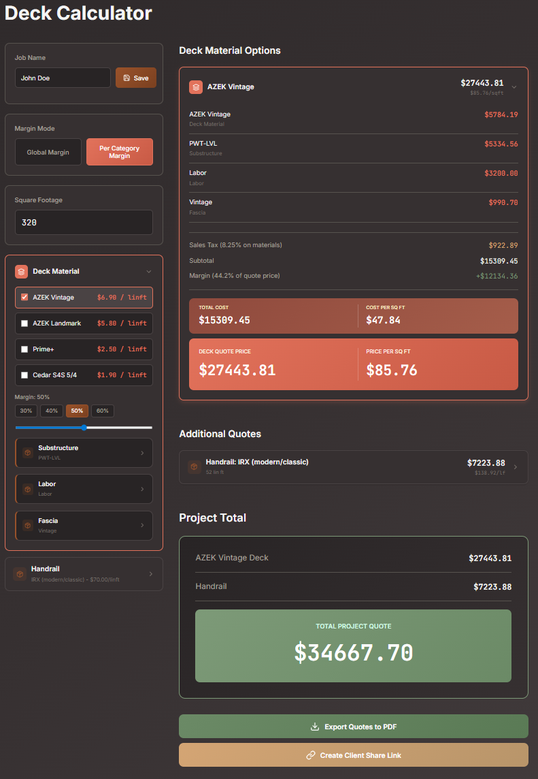The height and width of the screenshot is (779, 538).
Task: Click the Total Project Quote $34667.70
Action: [354, 652]
